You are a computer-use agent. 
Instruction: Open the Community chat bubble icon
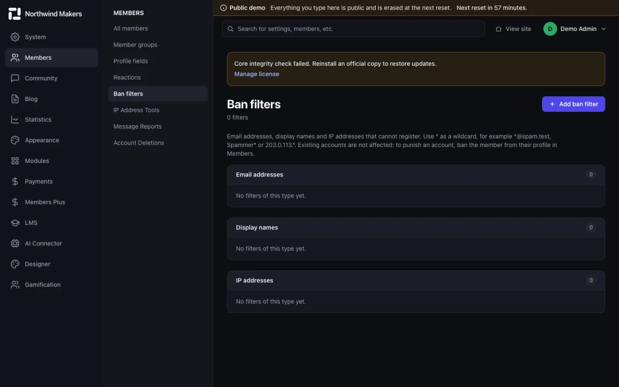(15, 78)
